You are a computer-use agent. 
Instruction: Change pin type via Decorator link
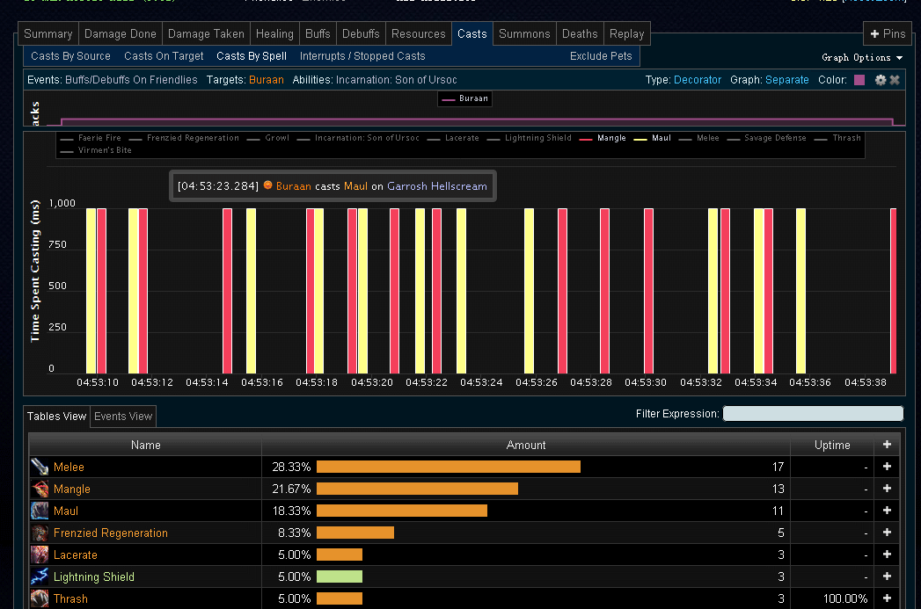[x=697, y=80]
